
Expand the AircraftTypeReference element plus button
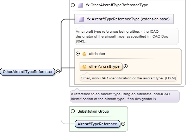point(123,124)
